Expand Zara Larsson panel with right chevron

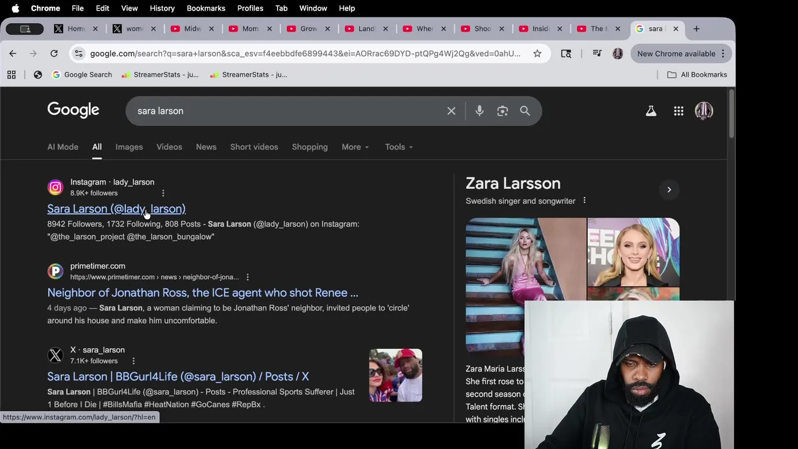click(x=669, y=190)
